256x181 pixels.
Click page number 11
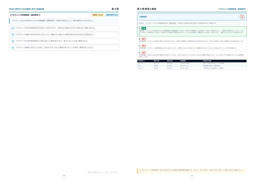coord(192,176)
